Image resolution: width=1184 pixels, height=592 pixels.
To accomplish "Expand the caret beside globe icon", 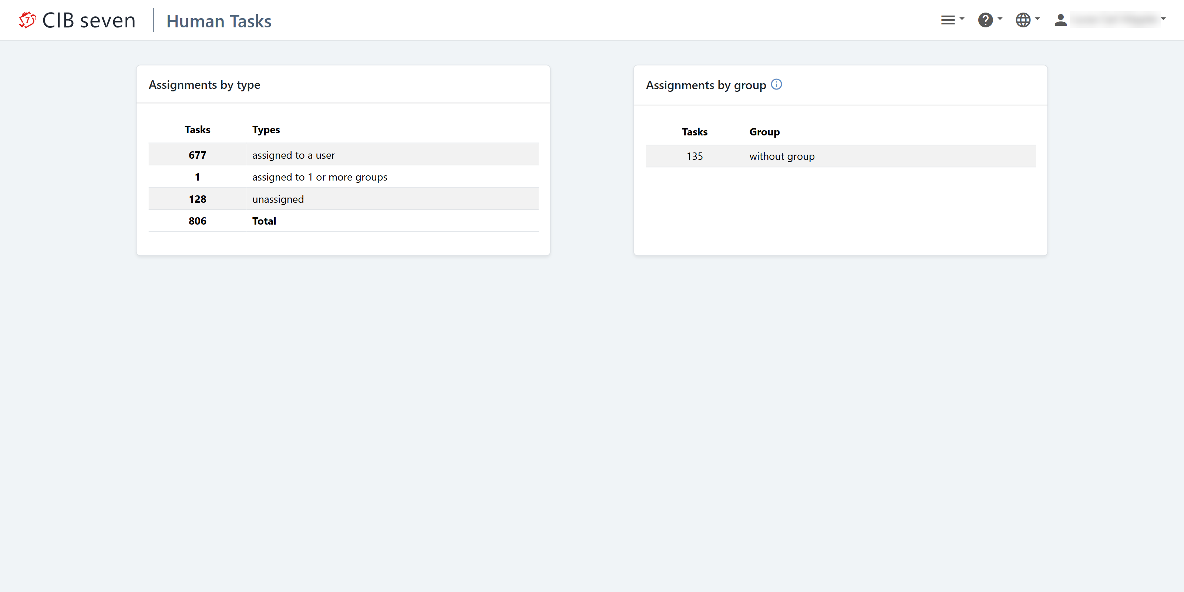I will (x=1037, y=19).
